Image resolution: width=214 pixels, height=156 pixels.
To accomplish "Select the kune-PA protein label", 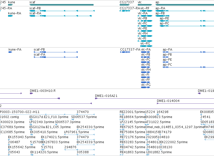I will 15,50.
